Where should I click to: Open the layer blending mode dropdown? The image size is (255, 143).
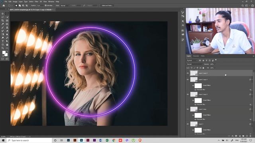194,64
